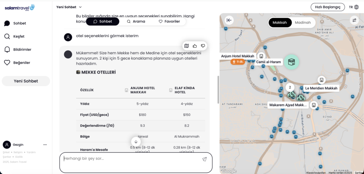Click the scroll-to-bottom arrow button
364x174 pixels.
(x=136, y=142)
